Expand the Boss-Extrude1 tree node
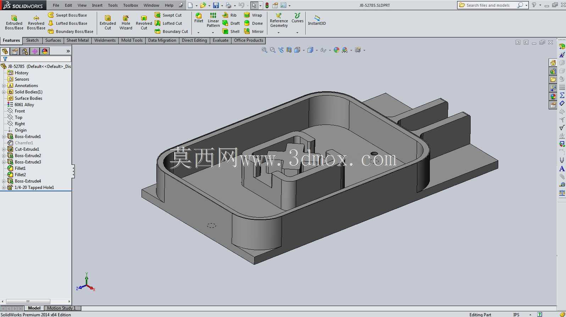 pyautogui.click(x=4, y=137)
